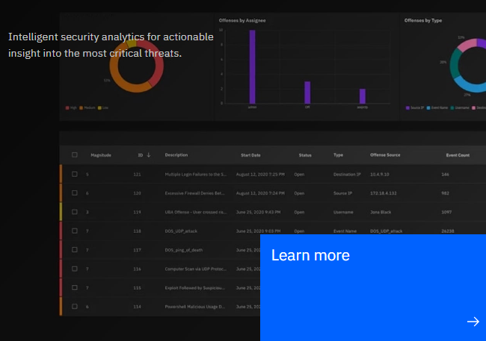Viewport: 486px width, 341px height.
Task: Select checkbox beside offense 114
Action: pyautogui.click(x=75, y=307)
